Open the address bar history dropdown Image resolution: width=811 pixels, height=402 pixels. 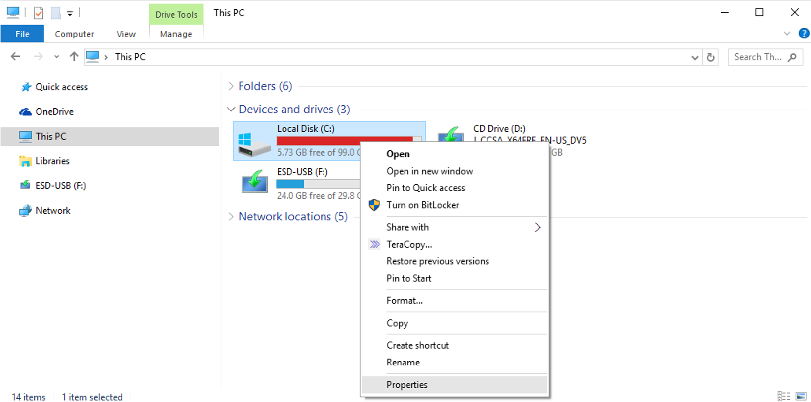[694, 57]
